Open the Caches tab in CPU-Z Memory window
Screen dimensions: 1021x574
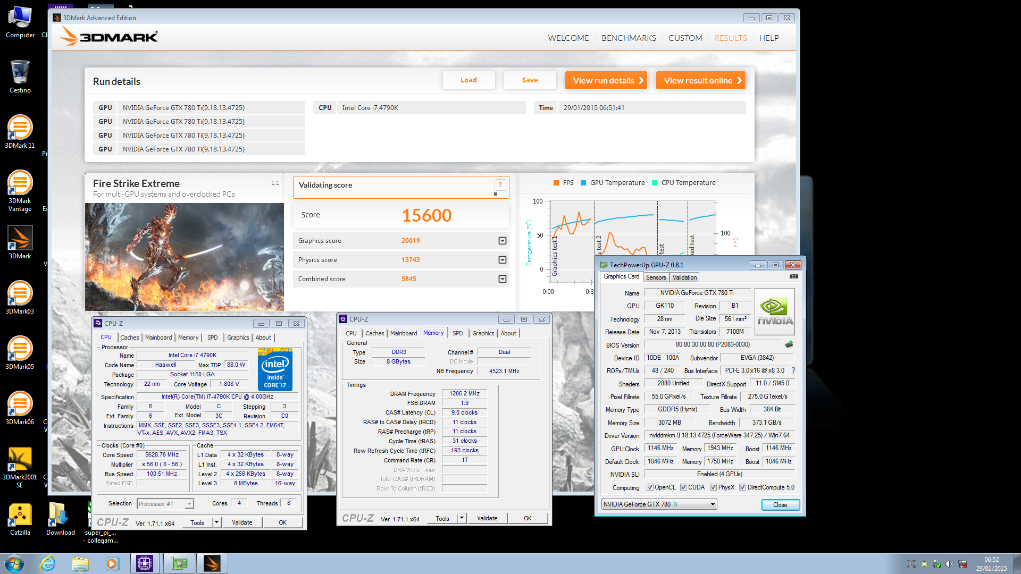(x=374, y=333)
